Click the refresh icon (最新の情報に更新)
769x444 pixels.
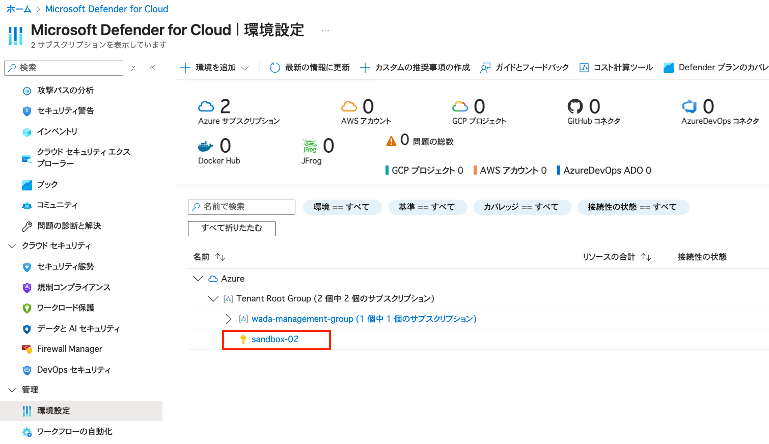(274, 68)
